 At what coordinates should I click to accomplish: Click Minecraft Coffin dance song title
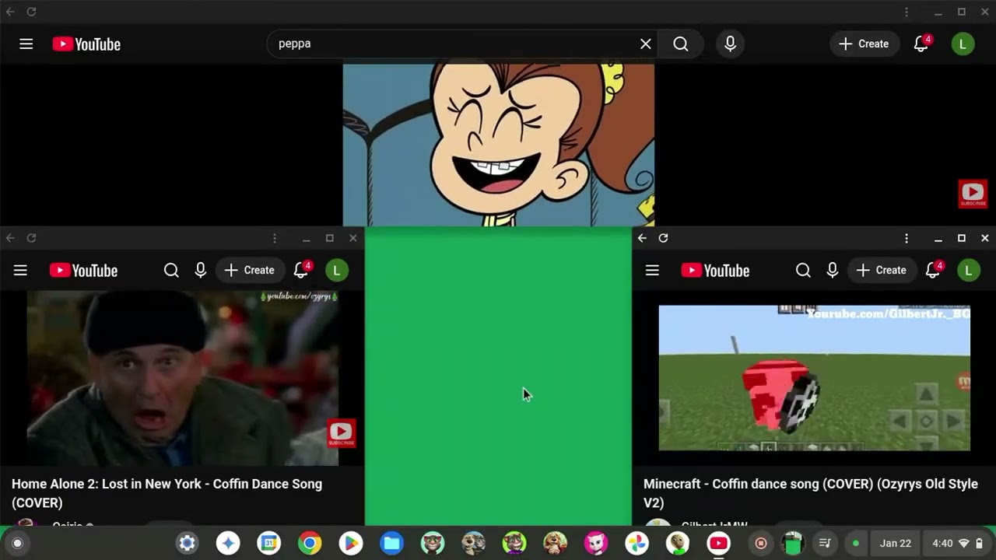point(811,493)
